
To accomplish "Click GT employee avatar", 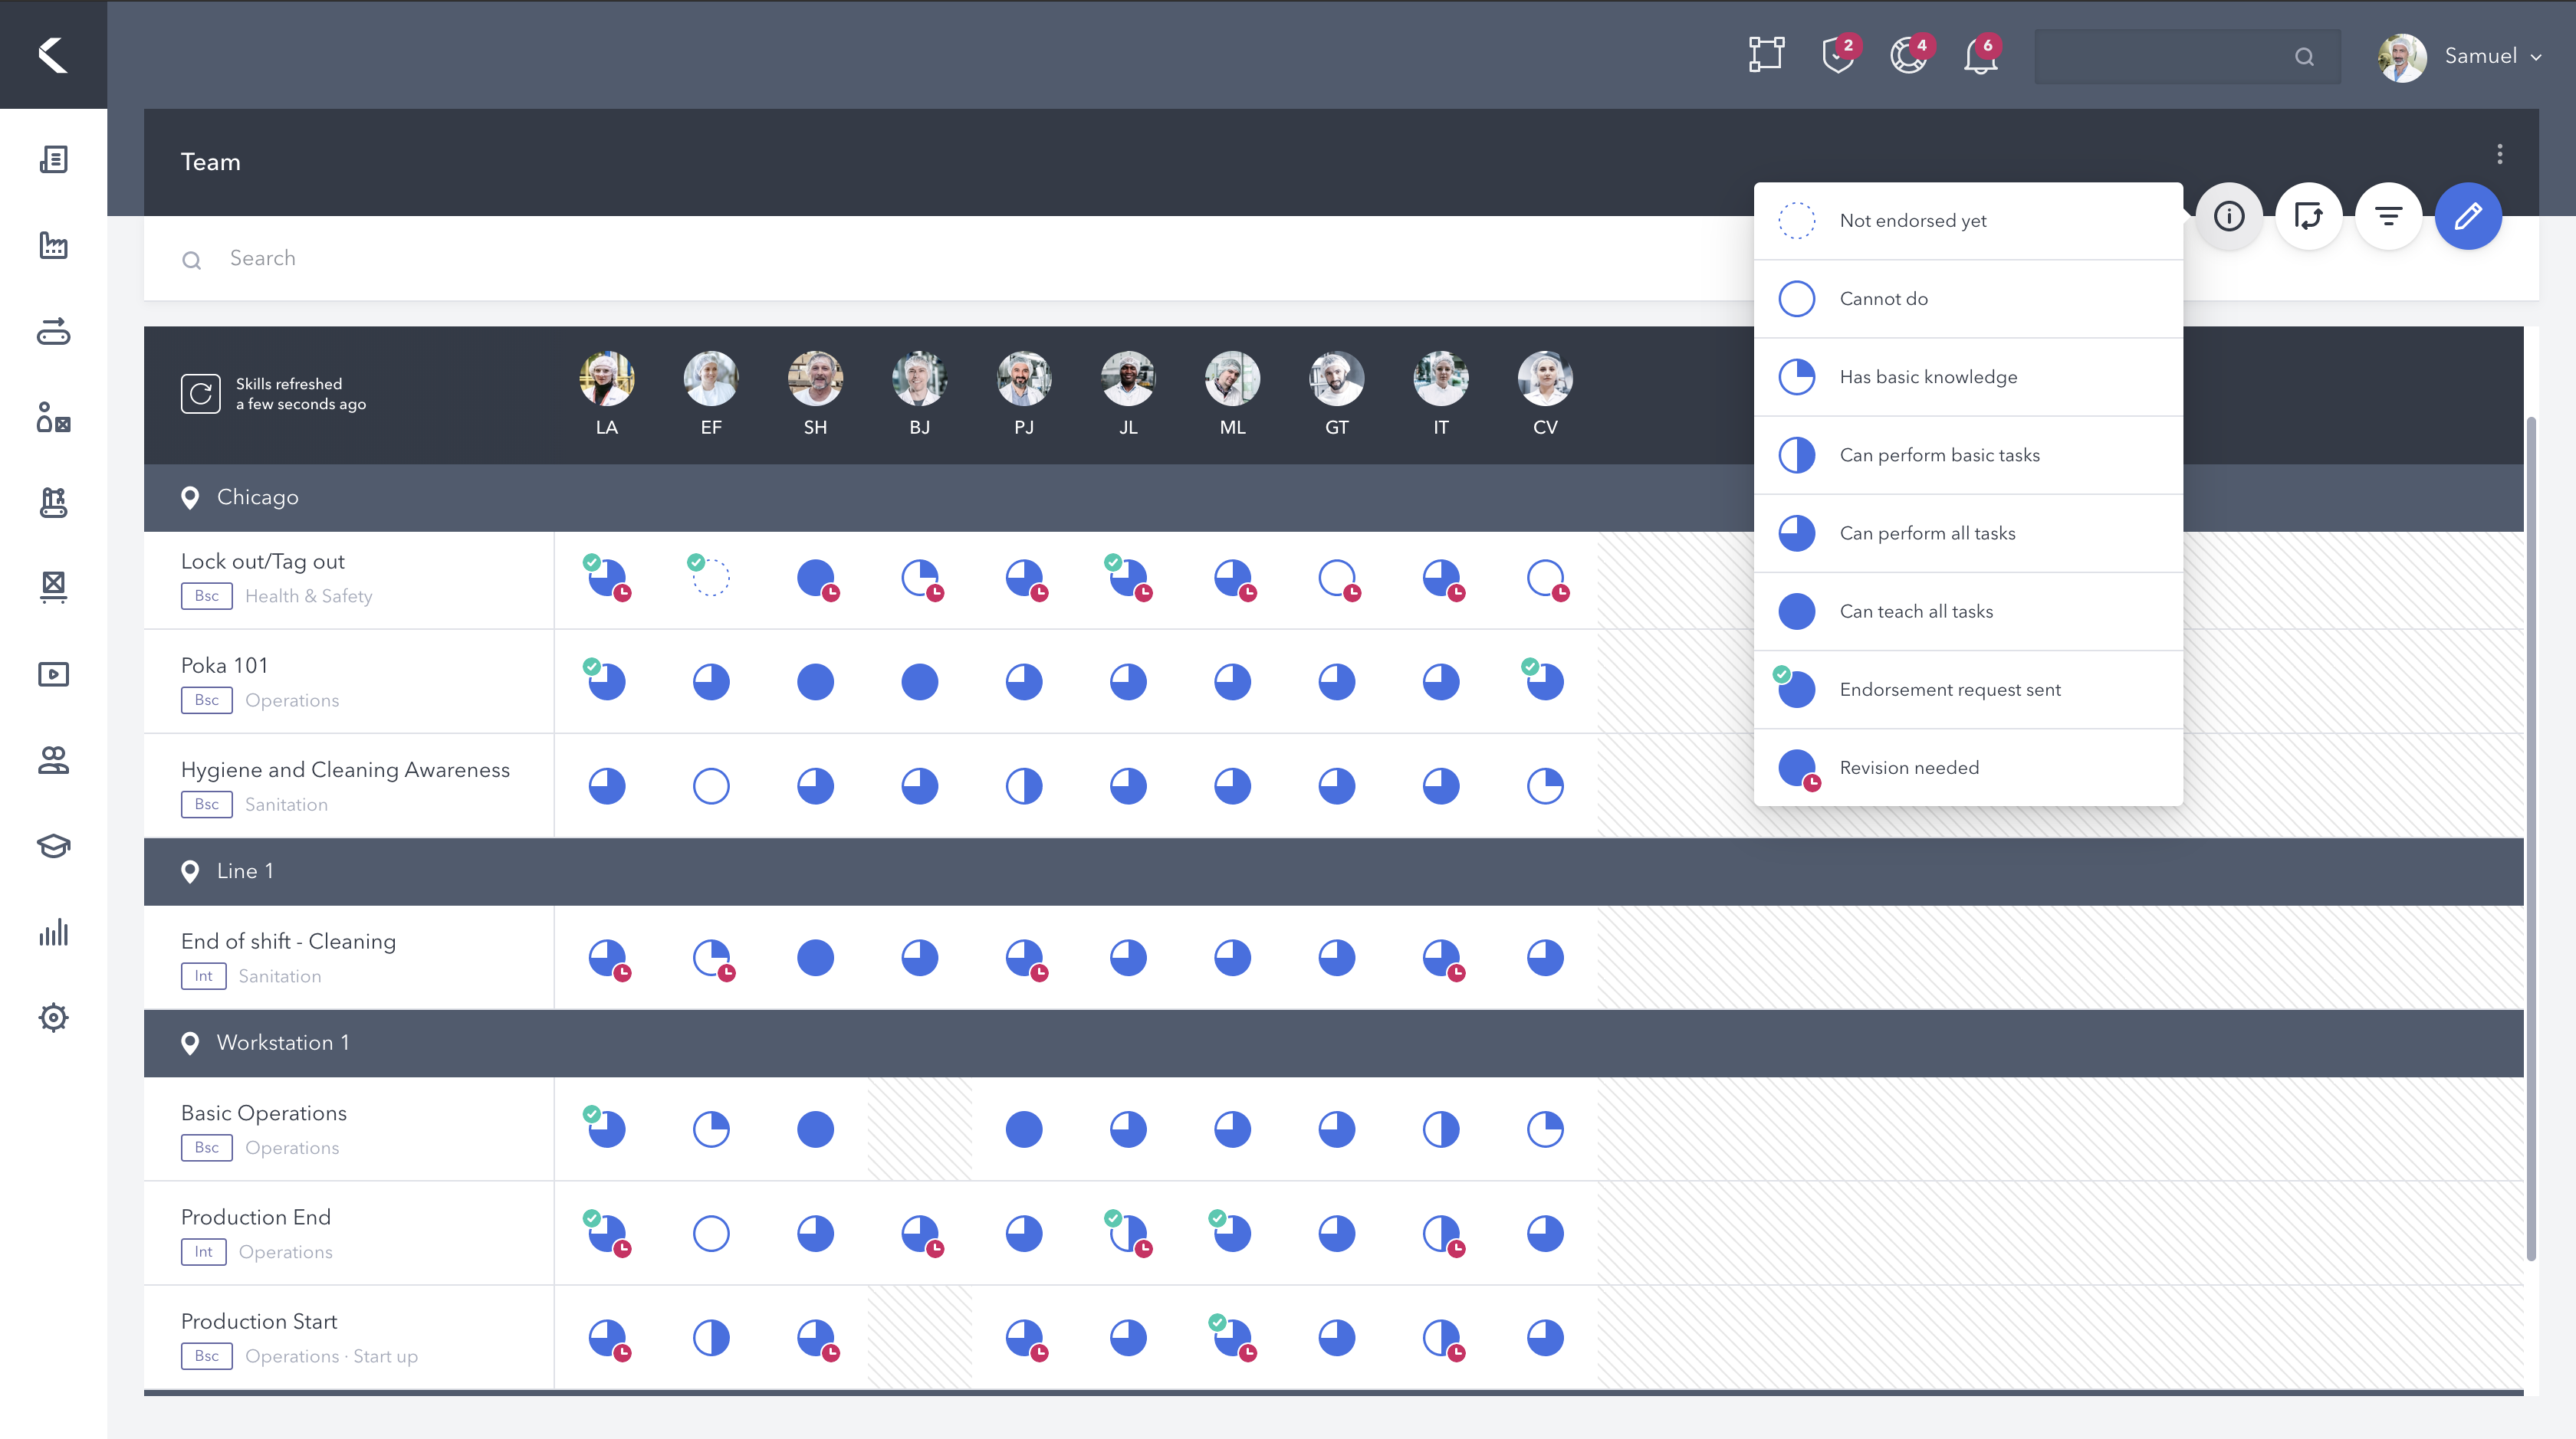I will coord(1336,379).
